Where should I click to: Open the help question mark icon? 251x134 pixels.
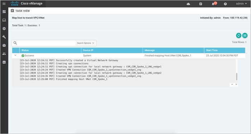pos(226,4)
